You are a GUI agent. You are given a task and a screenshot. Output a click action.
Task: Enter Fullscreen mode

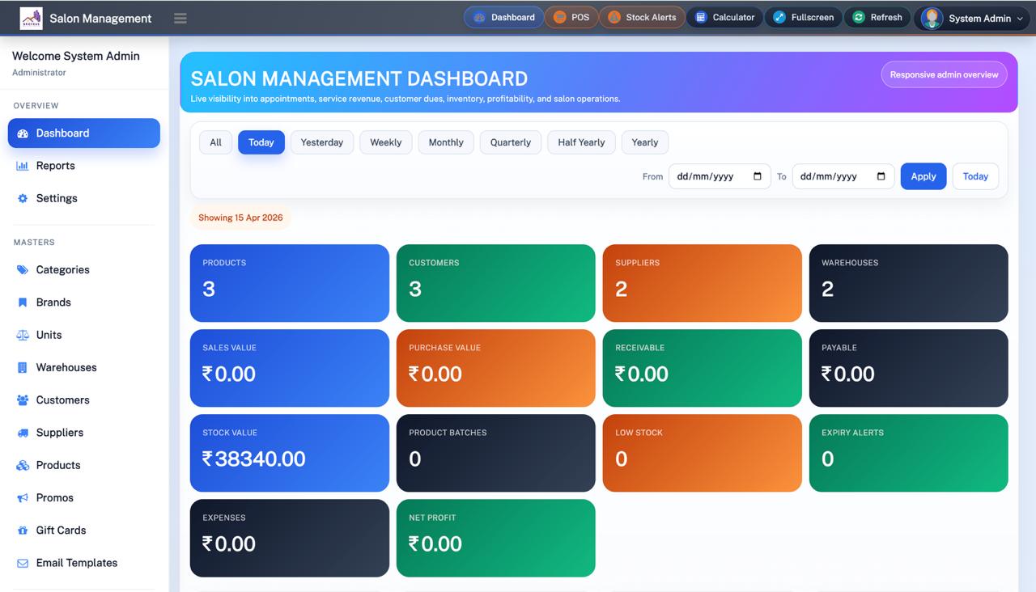point(803,16)
